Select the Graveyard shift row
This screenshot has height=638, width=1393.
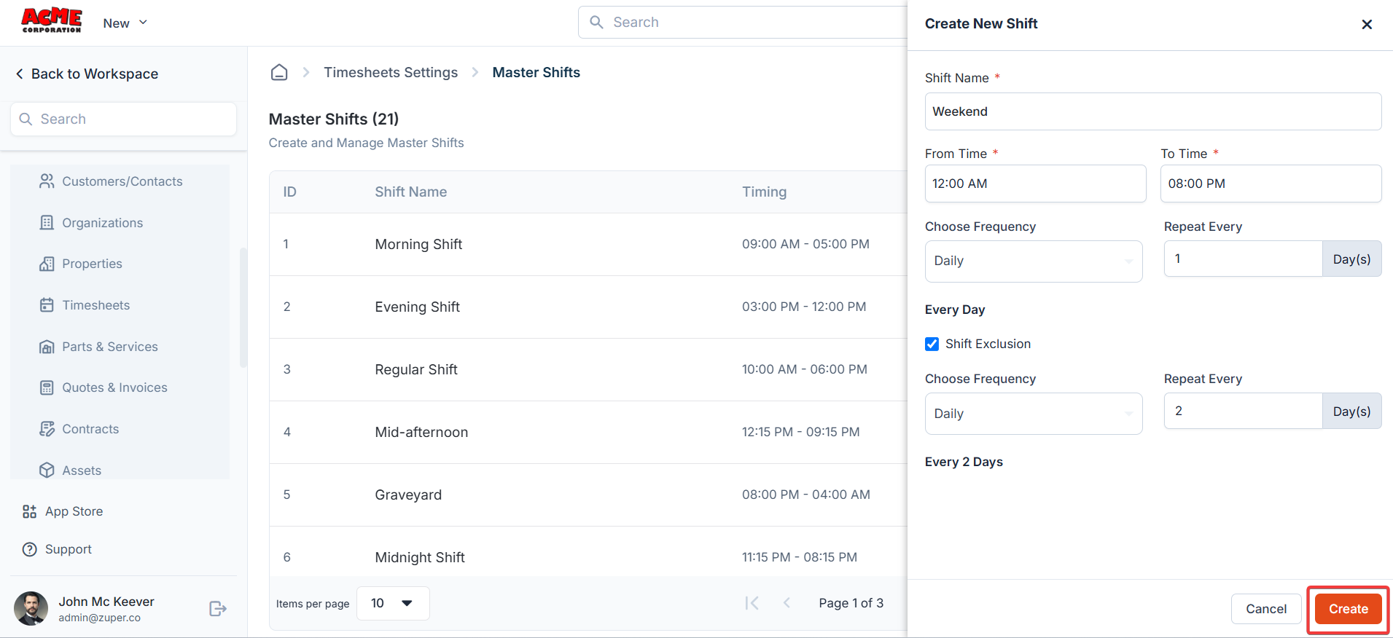tap(588, 495)
